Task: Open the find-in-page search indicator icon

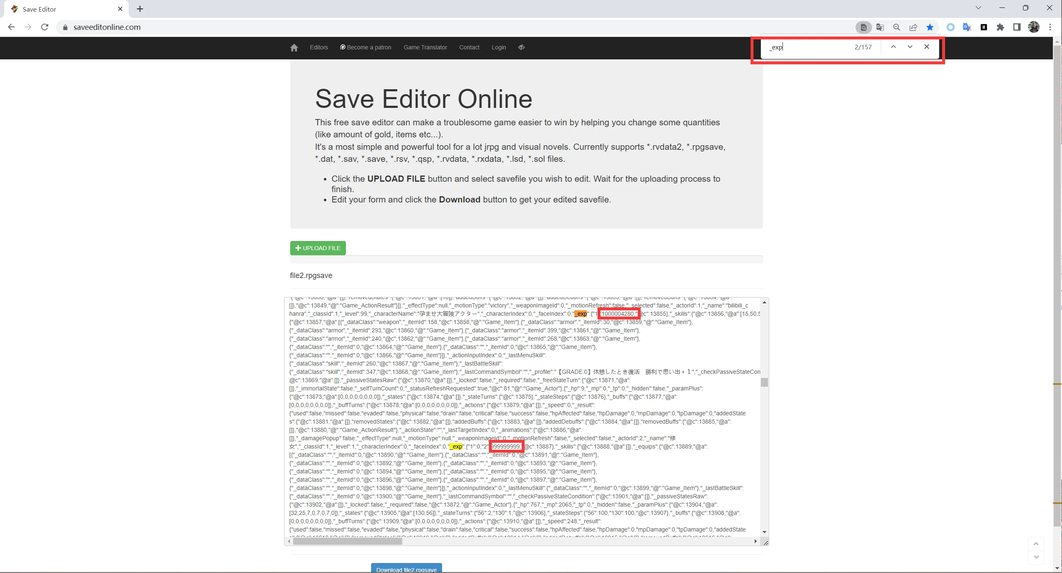Action: (863, 27)
